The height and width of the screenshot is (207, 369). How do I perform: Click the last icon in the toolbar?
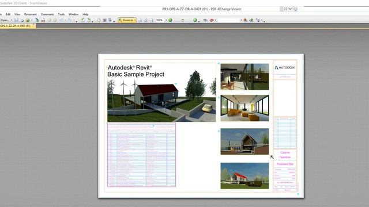(x=258, y=21)
